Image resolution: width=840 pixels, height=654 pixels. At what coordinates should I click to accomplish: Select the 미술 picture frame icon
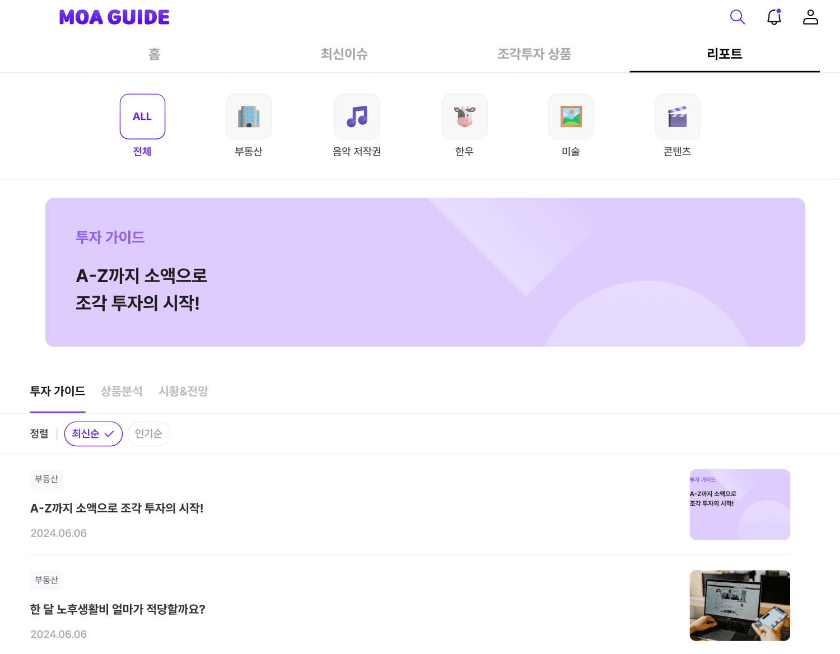571,116
